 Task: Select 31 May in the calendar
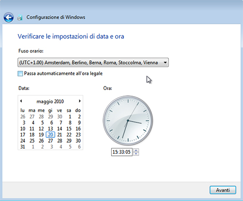coord(23,147)
